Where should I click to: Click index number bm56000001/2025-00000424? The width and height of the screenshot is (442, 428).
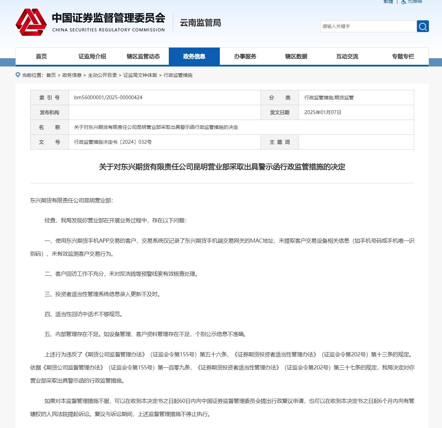(x=108, y=98)
